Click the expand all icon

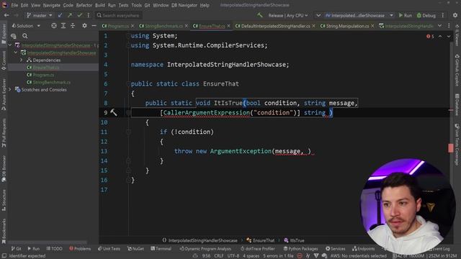[63, 26]
